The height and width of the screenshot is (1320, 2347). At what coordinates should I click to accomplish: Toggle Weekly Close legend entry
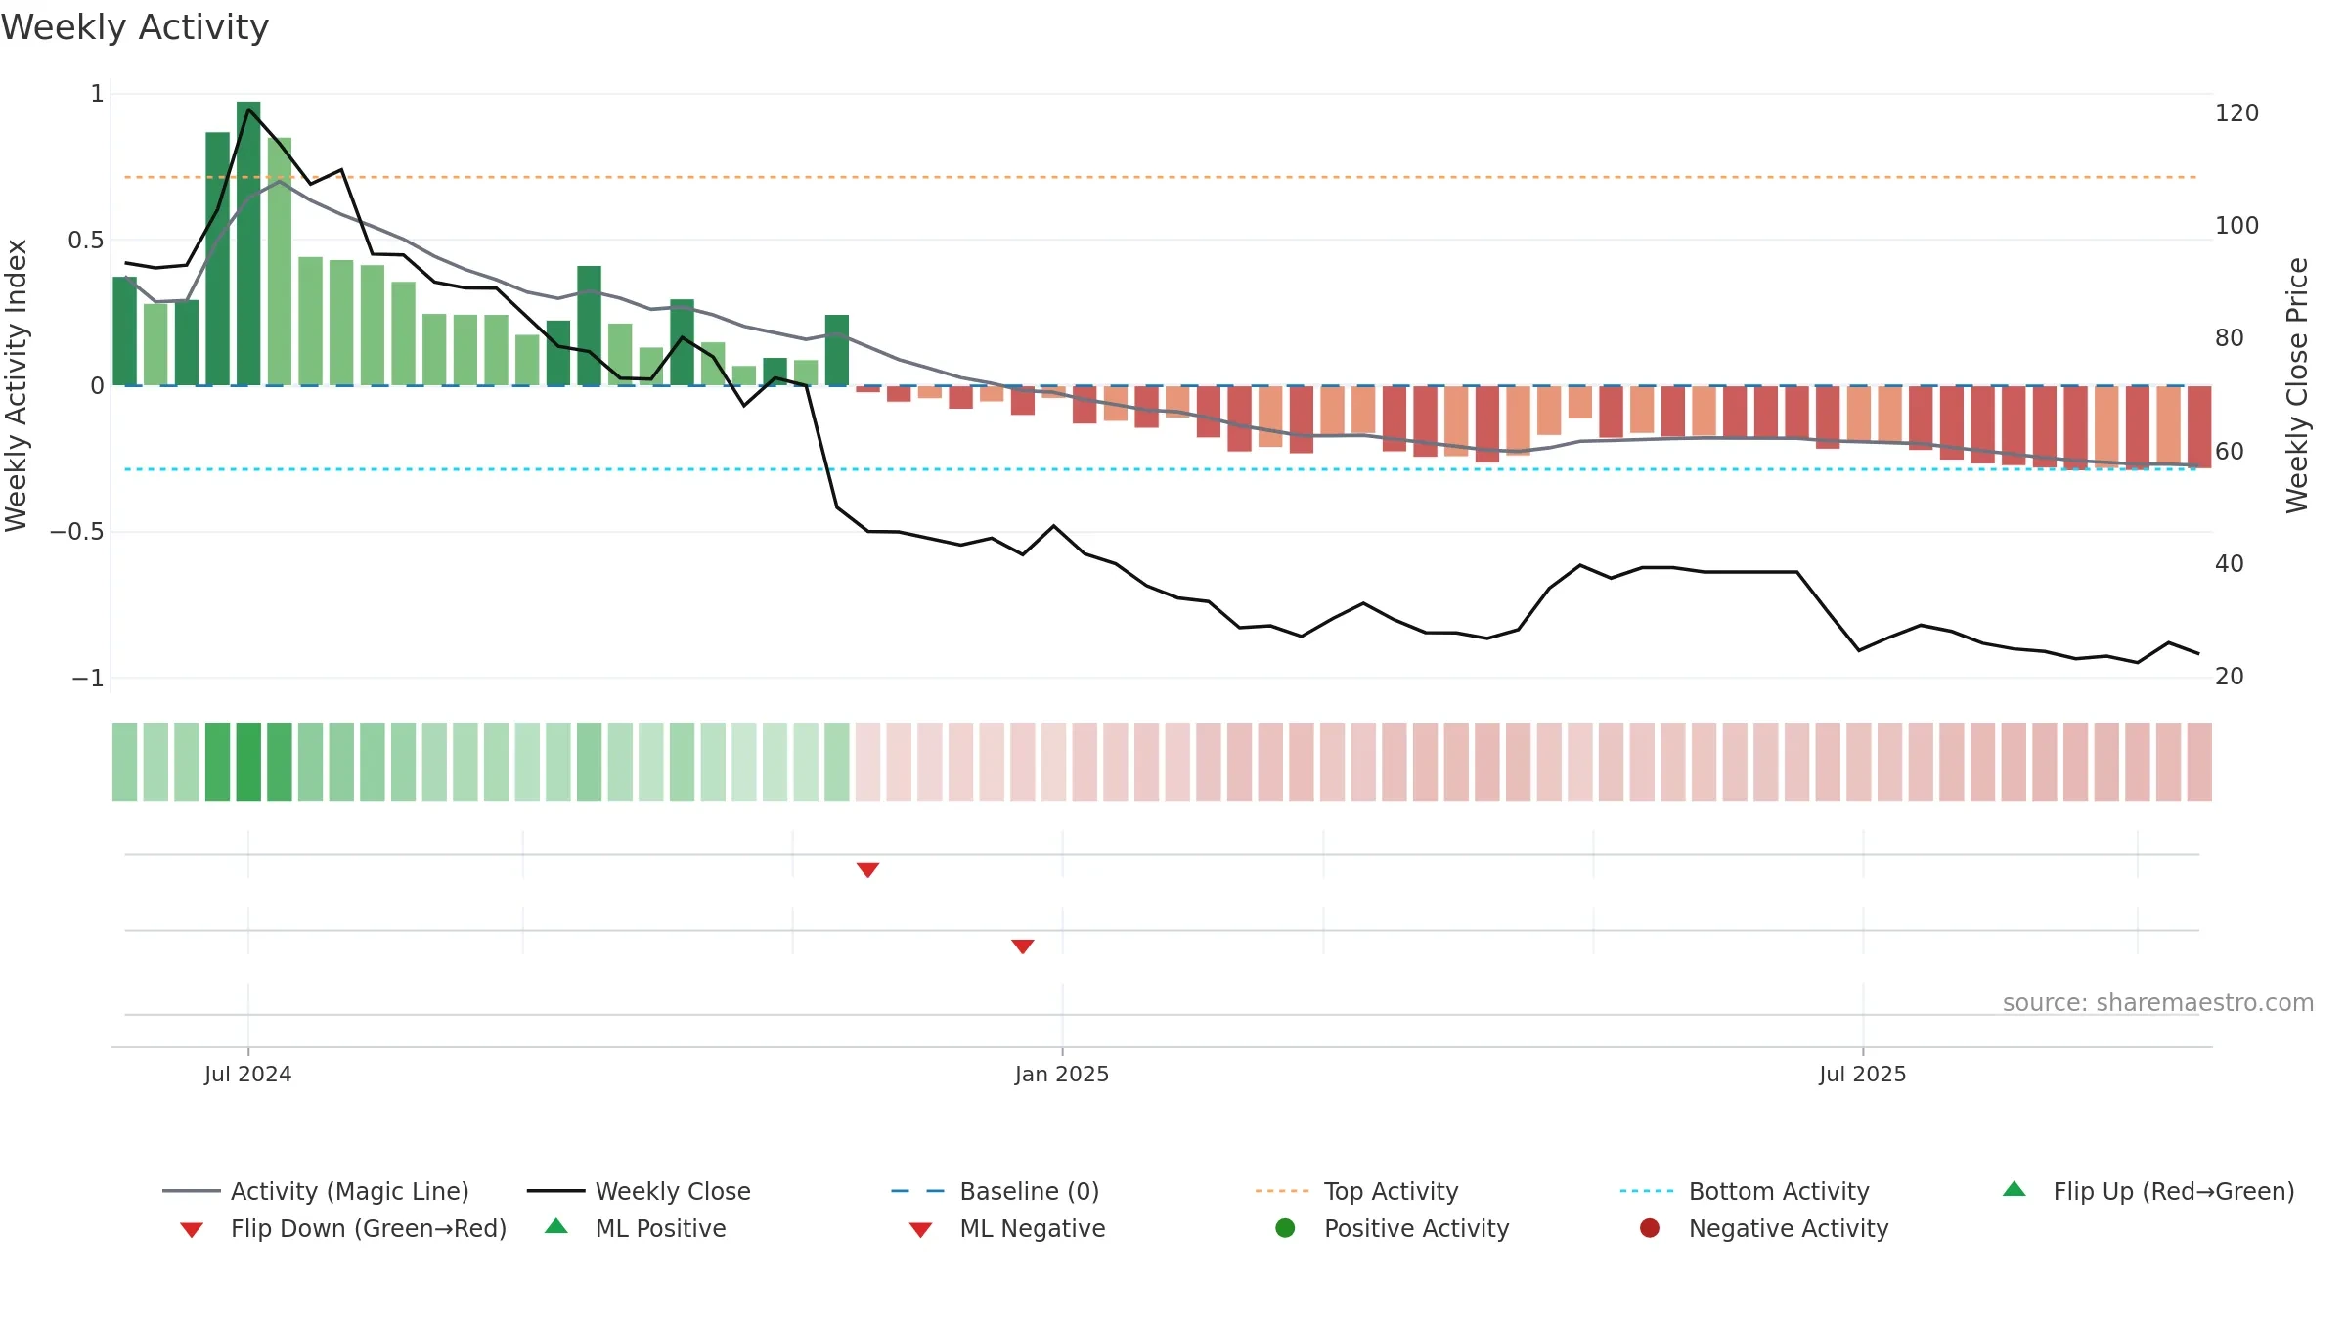click(639, 1191)
